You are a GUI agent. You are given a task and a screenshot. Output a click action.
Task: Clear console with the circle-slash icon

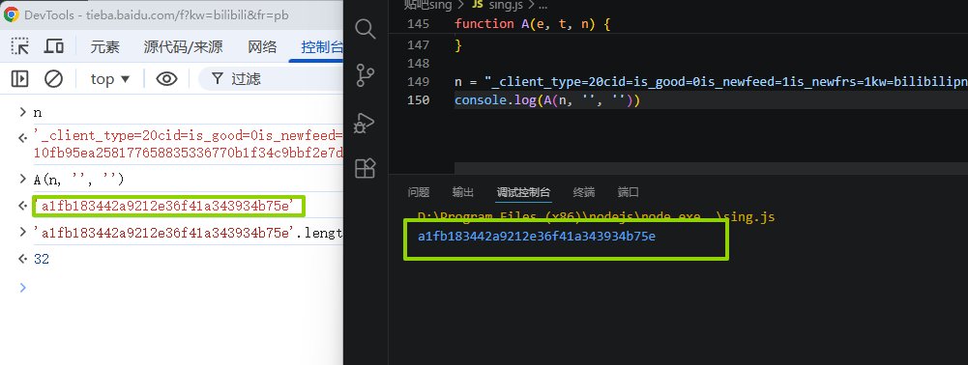point(54,79)
